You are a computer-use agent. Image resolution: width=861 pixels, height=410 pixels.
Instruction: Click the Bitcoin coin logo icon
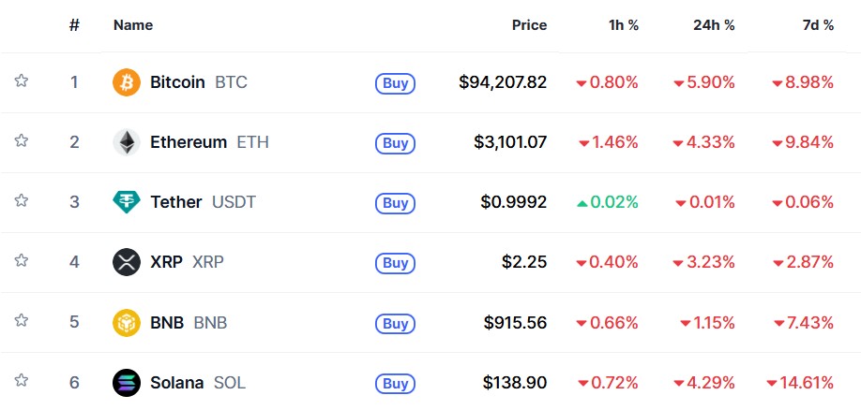(126, 82)
